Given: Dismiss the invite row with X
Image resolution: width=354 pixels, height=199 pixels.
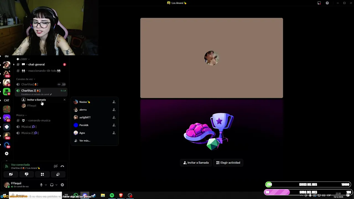Looking at the screenshot, I should click(x=64, y=100).
